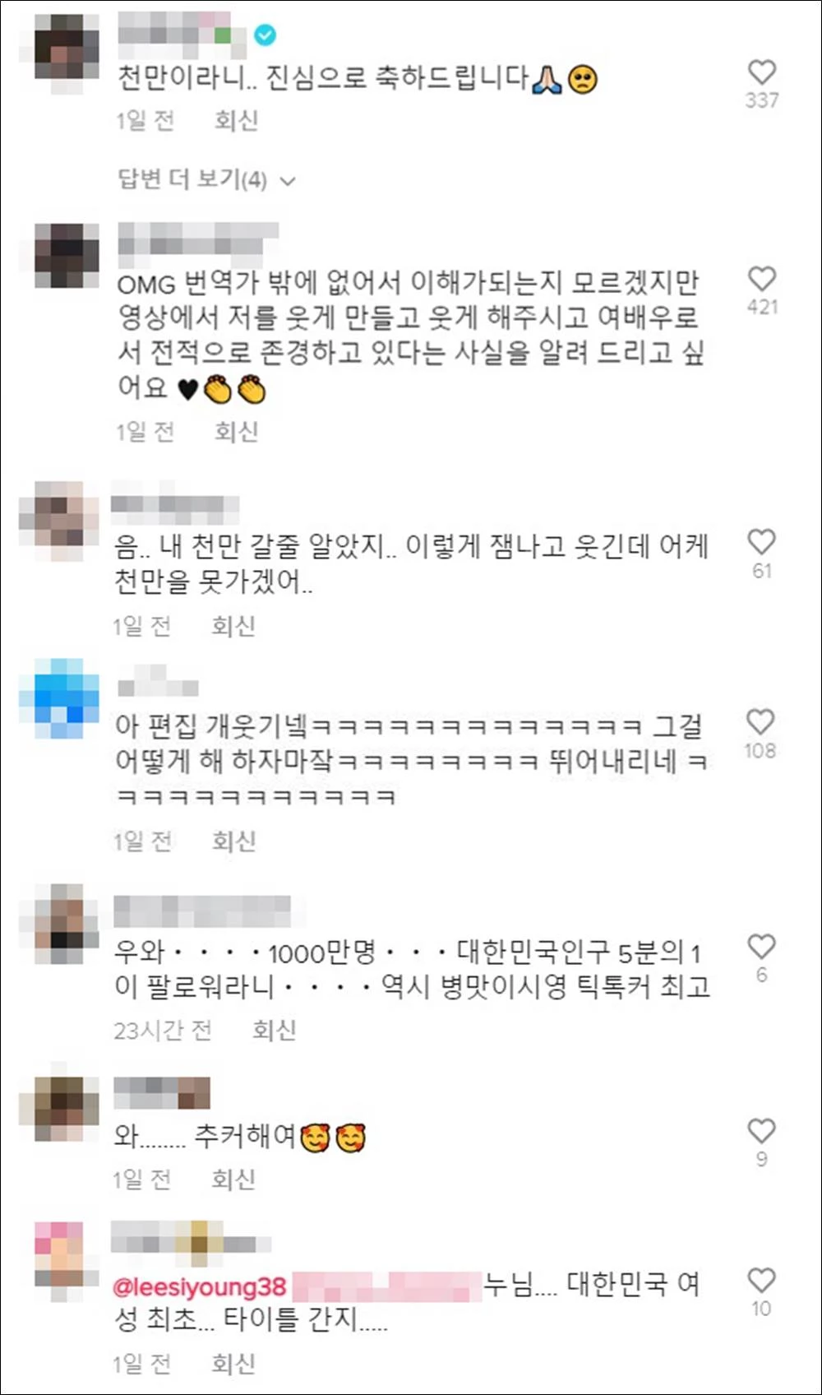Like the comment with 337 likes

[x=762, y=72]
